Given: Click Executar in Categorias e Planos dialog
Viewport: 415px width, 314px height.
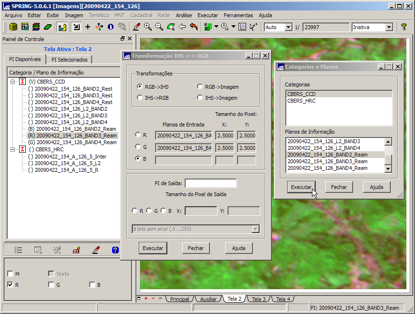Looking at the screenshot, I should (301, 187).
